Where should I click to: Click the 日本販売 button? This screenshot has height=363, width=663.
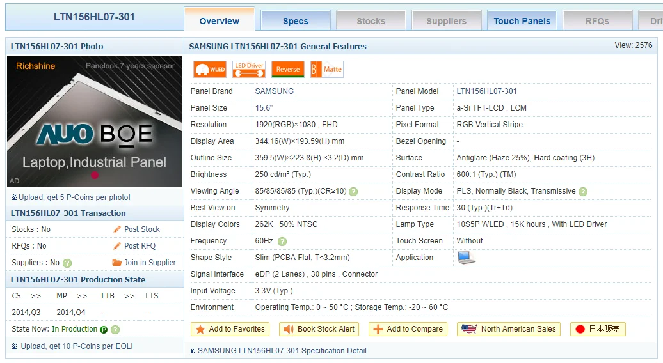point(598,329)
